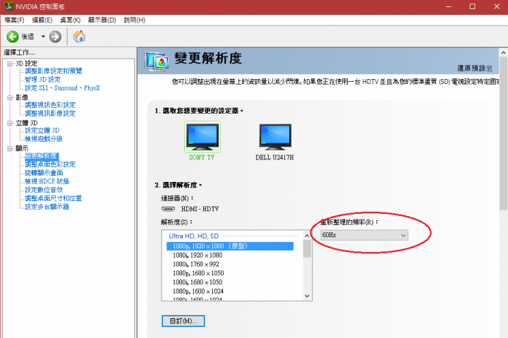This screenshot has height=338, width=508.
Task: Open 檢視遊戲分級 page
Action: pyautogui.click(x=44, y=139)
